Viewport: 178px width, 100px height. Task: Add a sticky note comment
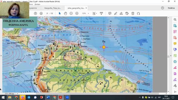pos(110,13)
